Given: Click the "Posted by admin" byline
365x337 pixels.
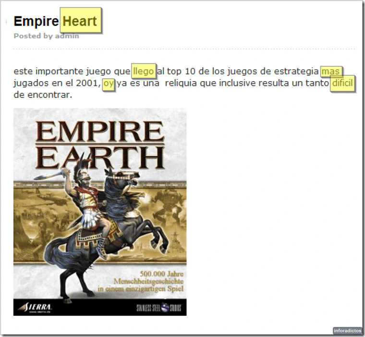Looking at the screenshot, I should [46, 36].
